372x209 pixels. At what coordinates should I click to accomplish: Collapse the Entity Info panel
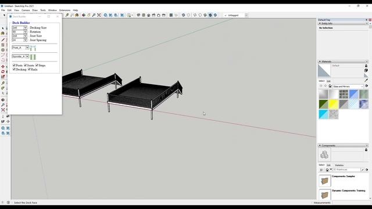pyautogui.click(x=320, y=23)
